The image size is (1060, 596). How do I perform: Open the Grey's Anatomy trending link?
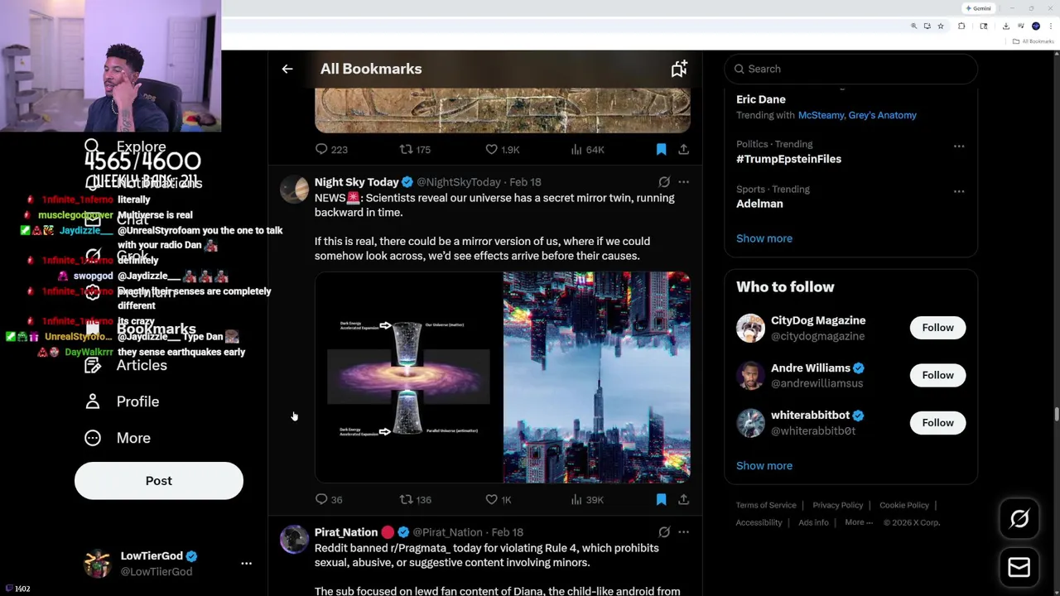pyautogui.click(x=882, y=115)
